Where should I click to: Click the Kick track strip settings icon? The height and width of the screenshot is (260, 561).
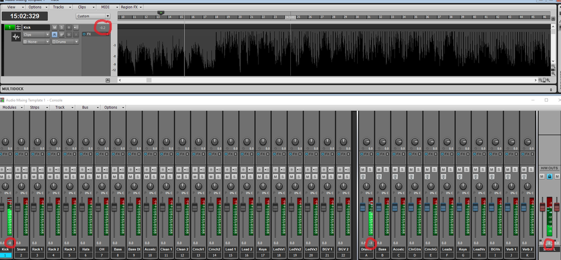coord(18,27)
